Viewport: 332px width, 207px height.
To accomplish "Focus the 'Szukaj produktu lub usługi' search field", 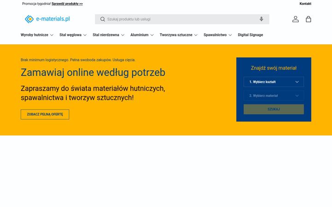I will coord(182,19).
